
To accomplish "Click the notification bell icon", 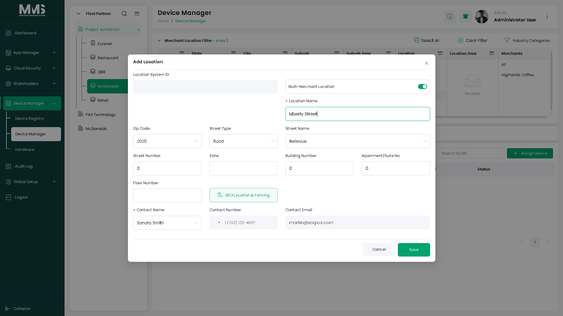I will click(x=466, y=16).
